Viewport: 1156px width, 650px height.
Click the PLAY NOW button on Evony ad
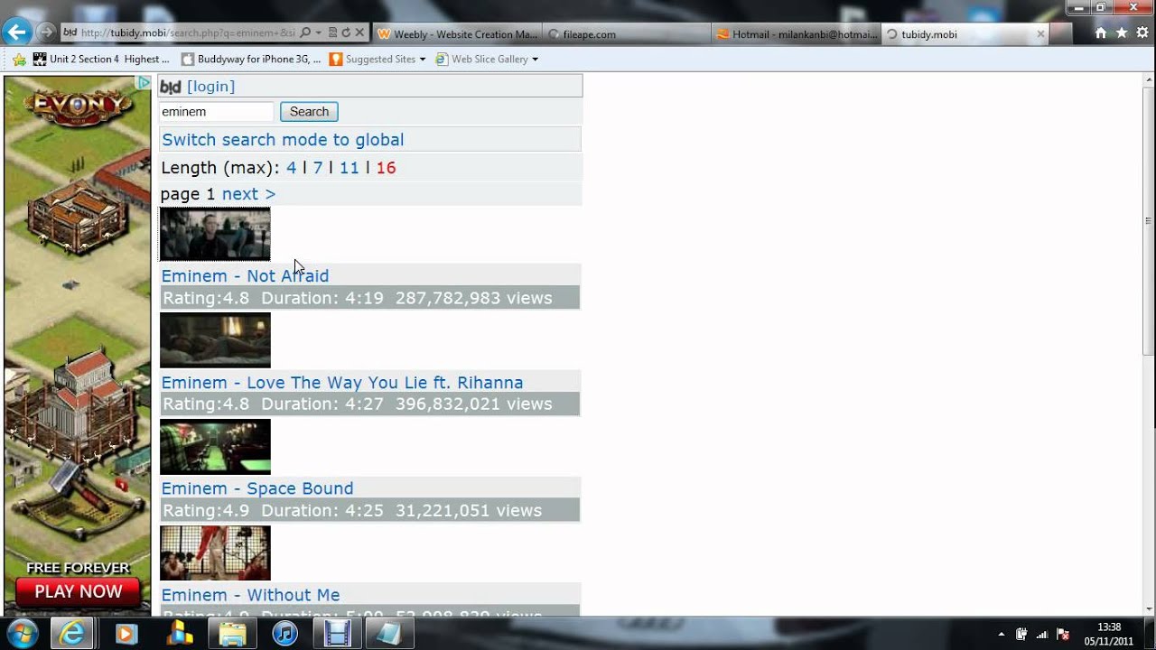[x=79, y=592]
